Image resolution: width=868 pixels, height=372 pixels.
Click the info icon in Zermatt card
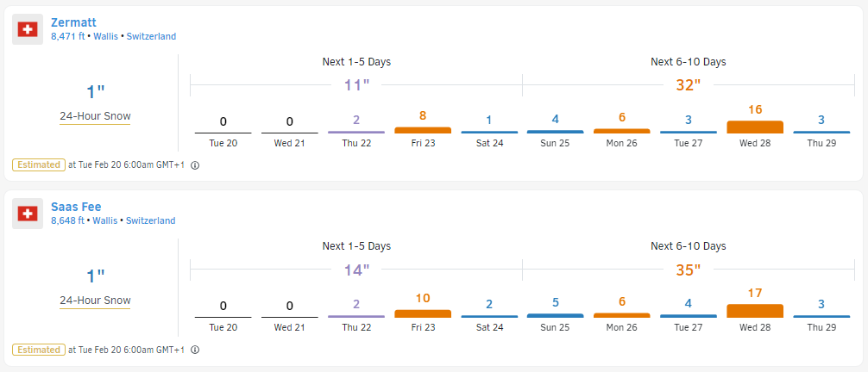[194, 165]
